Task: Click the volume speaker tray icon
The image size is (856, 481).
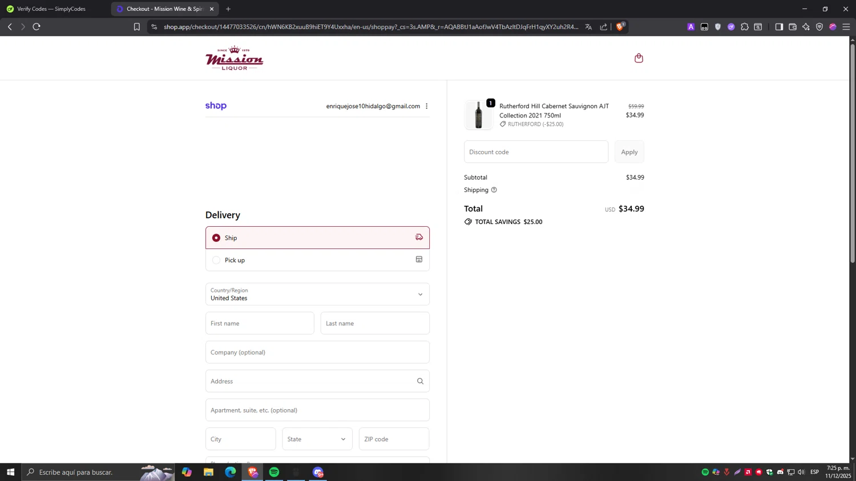Action: 801,472
